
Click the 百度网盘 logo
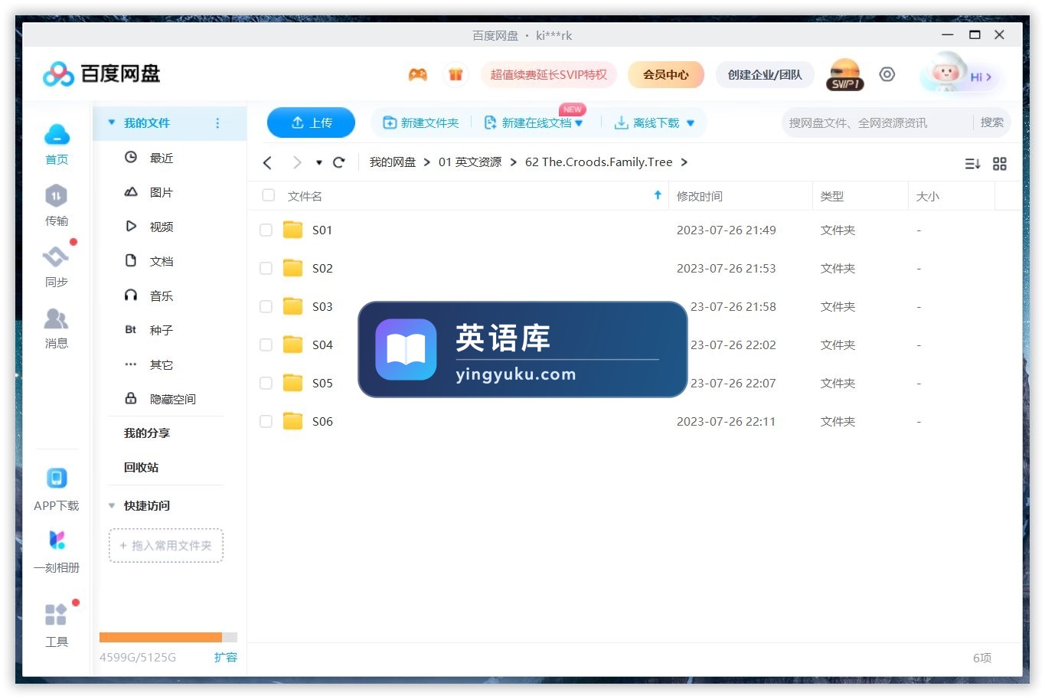pos(102,74)
